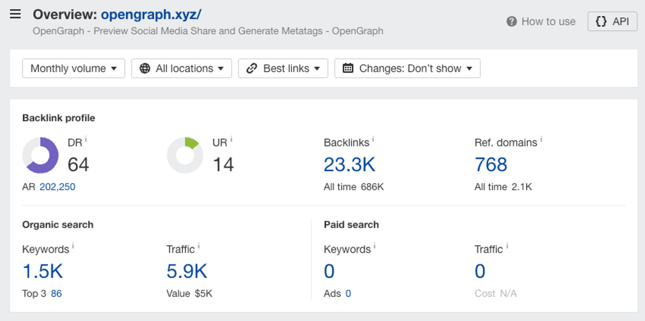645x321 pixels.
Task: Open the AR value 202,250 link
Action: click(x=57, y=187)
